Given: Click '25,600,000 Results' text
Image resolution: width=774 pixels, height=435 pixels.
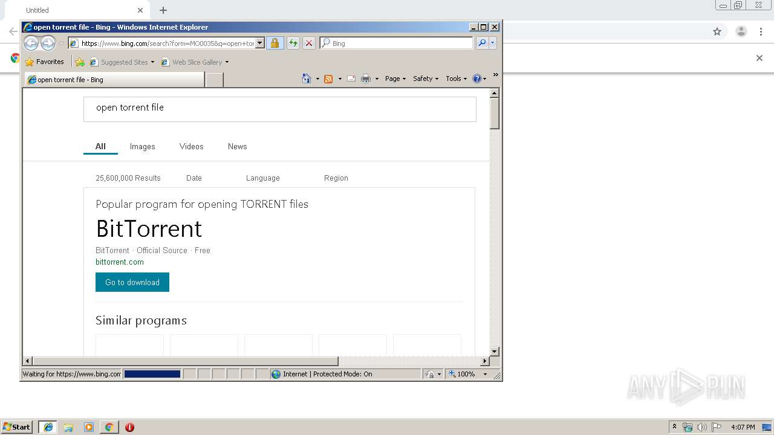Looking at the screenshot, I should pos(128,178).
